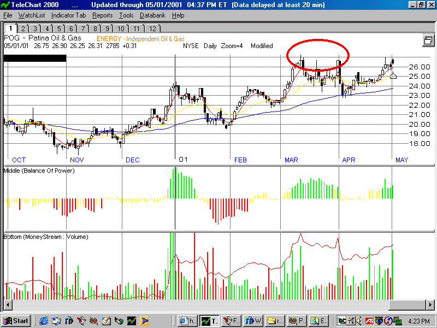Click the 4:23 PM taskbar clock
Viewport: 437px width, 328px height.
click(420, 321)
